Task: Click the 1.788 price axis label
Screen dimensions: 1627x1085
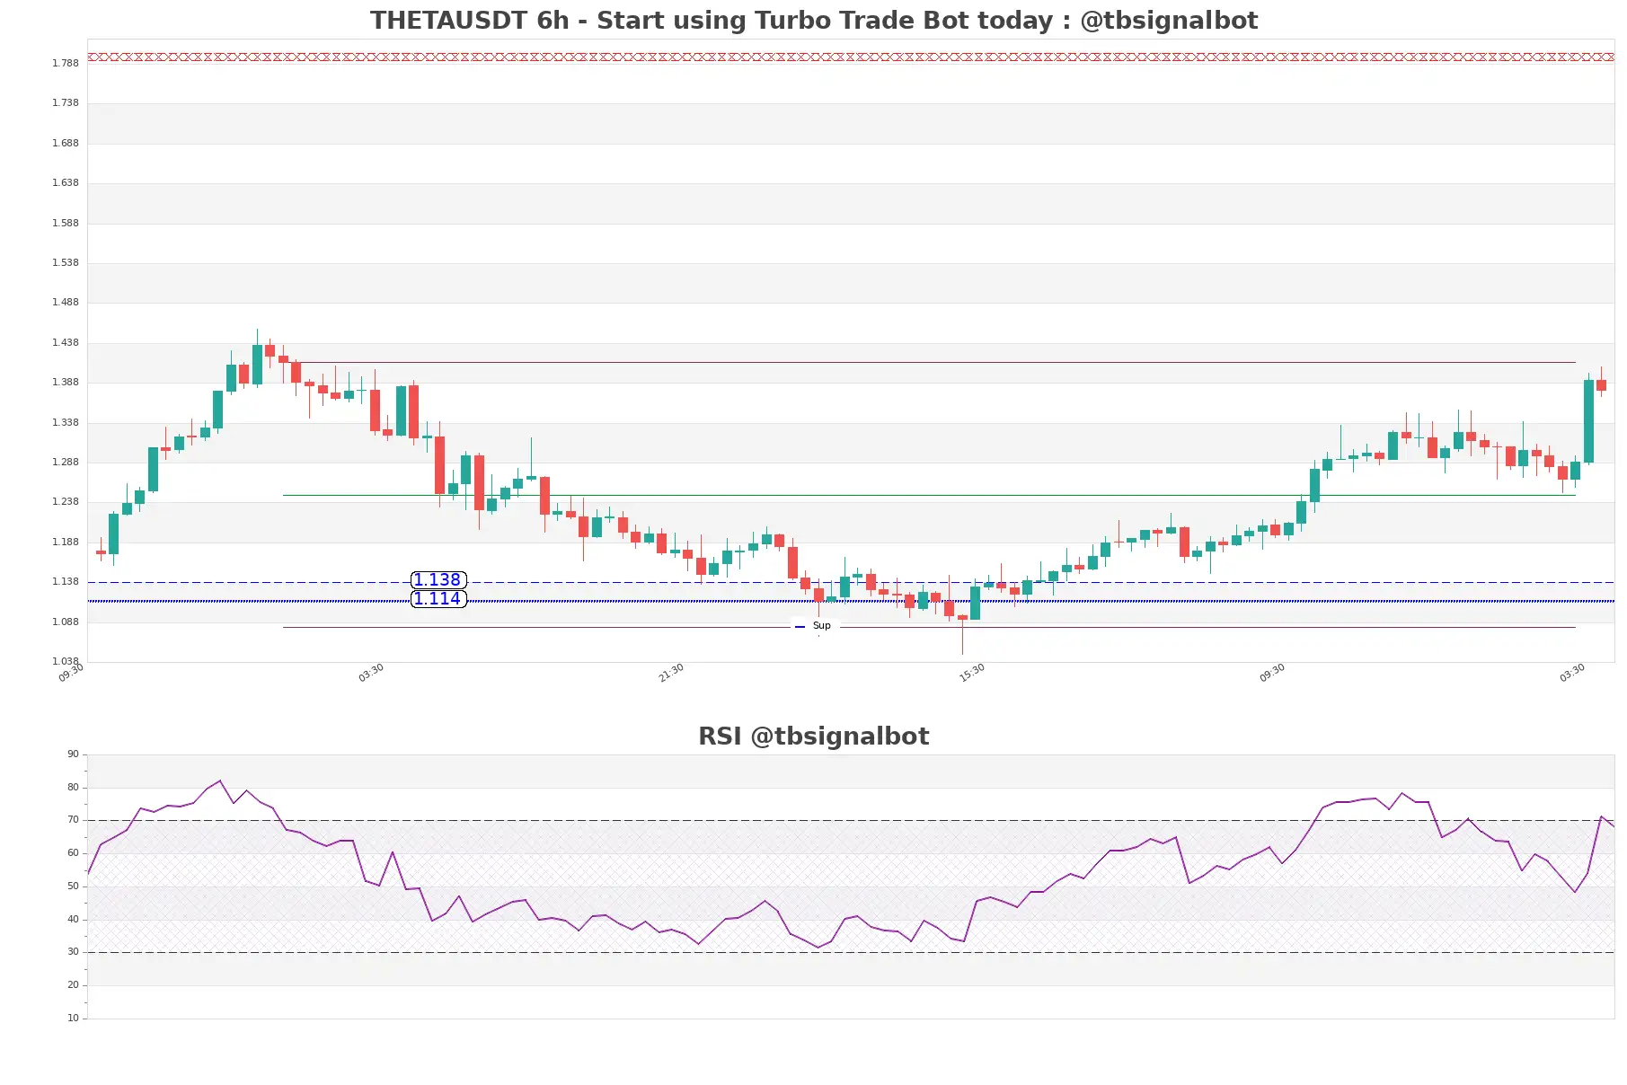Action: 66,63
